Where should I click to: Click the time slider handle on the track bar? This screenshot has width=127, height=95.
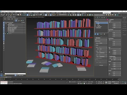point(6,77)
